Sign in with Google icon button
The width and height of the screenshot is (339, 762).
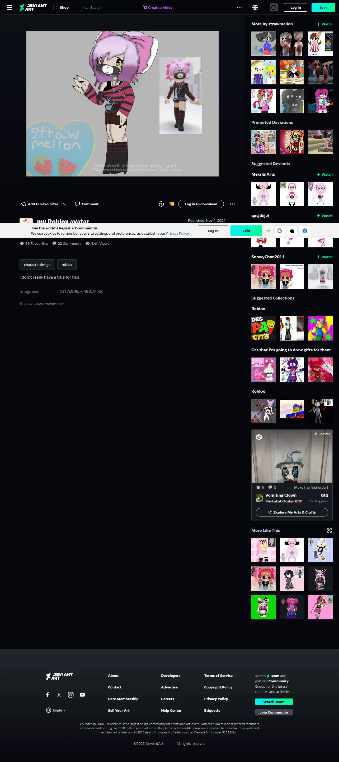coord(279,231)
